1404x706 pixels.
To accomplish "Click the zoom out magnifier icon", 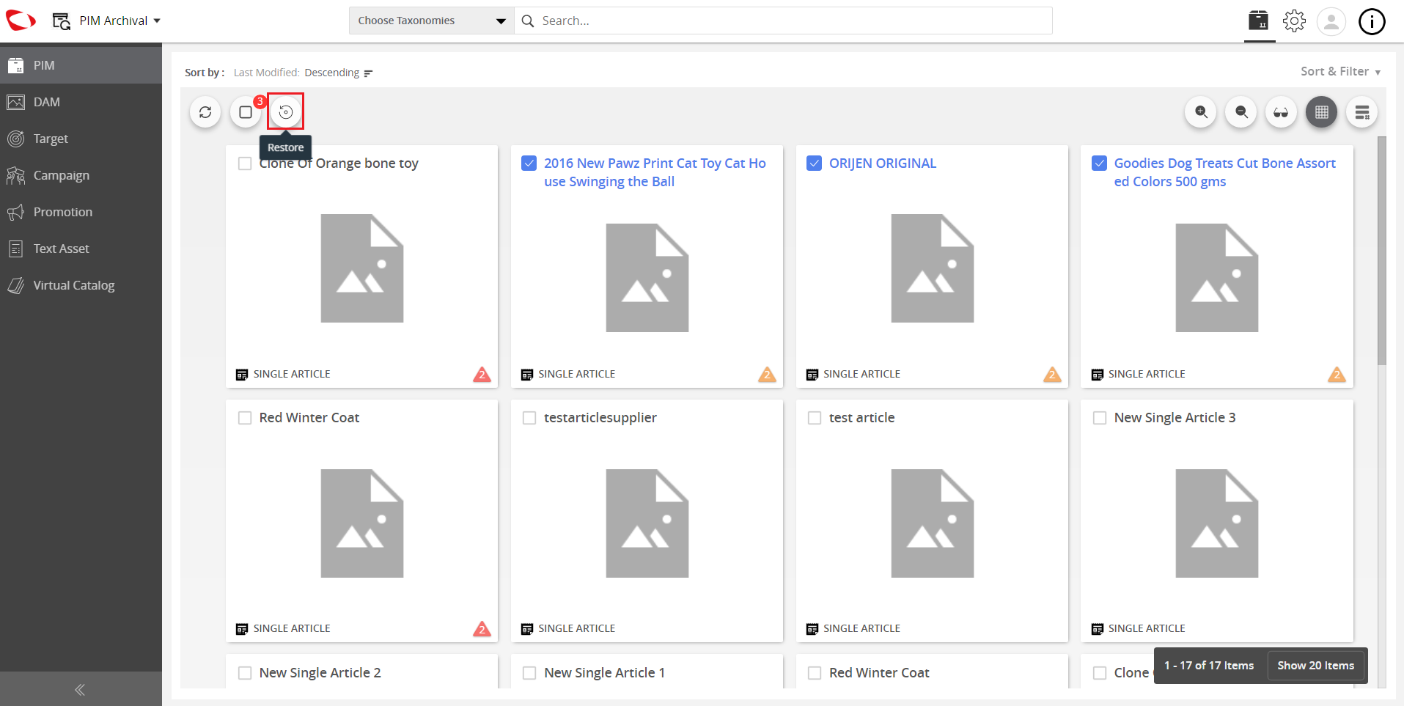I will tap(1241, 112).
